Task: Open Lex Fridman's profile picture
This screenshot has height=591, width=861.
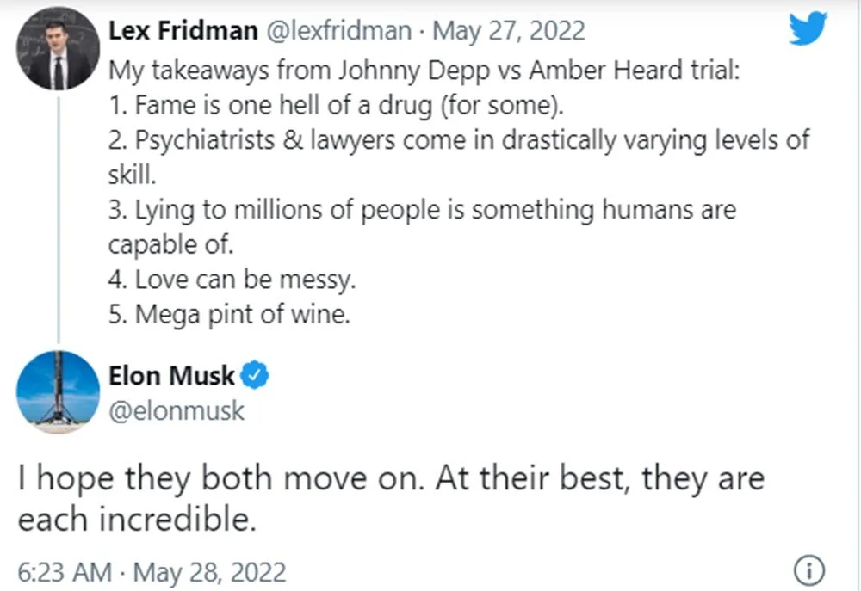Action: (x=59, y=48)
